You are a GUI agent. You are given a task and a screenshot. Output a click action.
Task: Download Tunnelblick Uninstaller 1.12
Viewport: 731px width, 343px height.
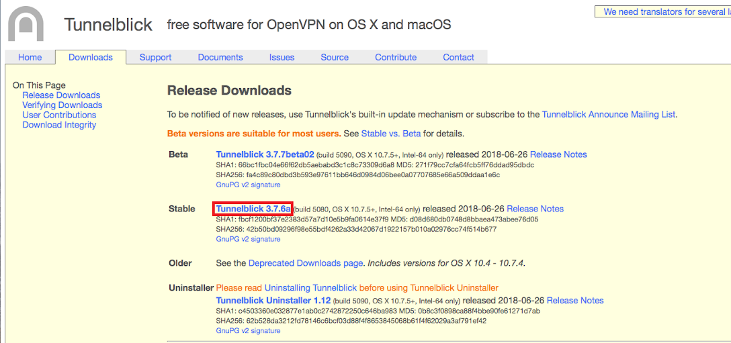273,300
